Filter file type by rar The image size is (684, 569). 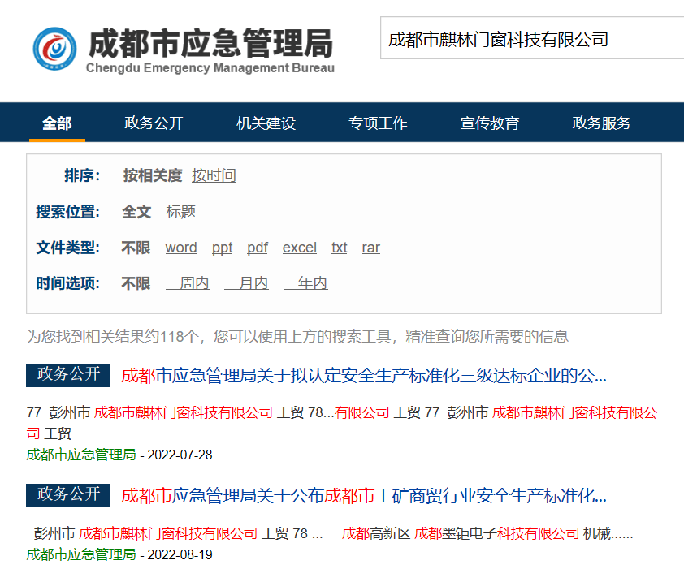tap(370, 248)
